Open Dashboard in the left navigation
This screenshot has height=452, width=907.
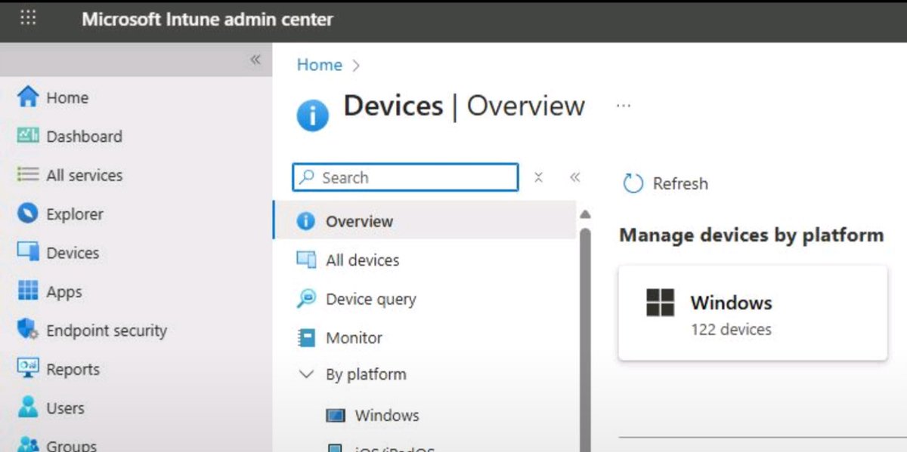pyautogui.click(x=84, y=137)
